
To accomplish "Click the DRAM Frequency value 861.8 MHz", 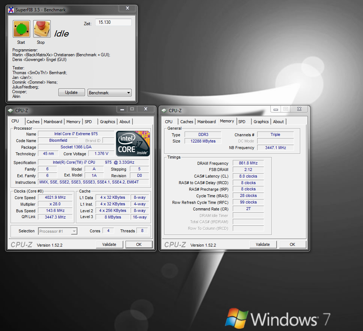I will coord(248,163).
